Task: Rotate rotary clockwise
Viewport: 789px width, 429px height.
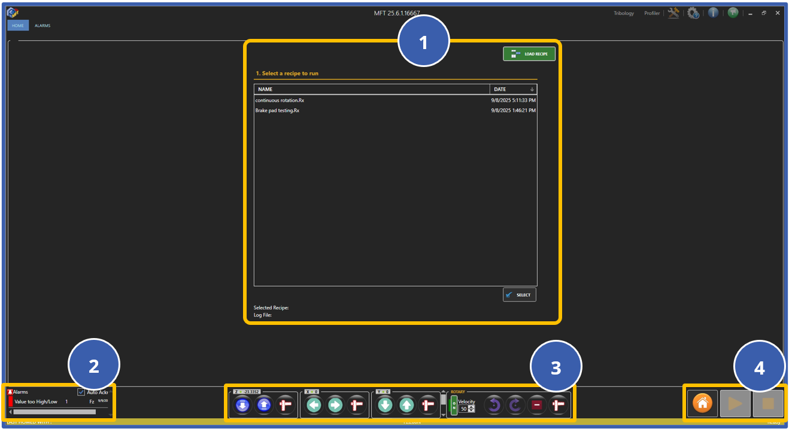Action: [514, 405]
